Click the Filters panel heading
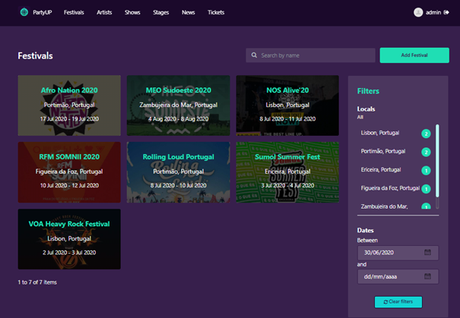Viewport: 460px width, 318px height. [x=368, y=91]
